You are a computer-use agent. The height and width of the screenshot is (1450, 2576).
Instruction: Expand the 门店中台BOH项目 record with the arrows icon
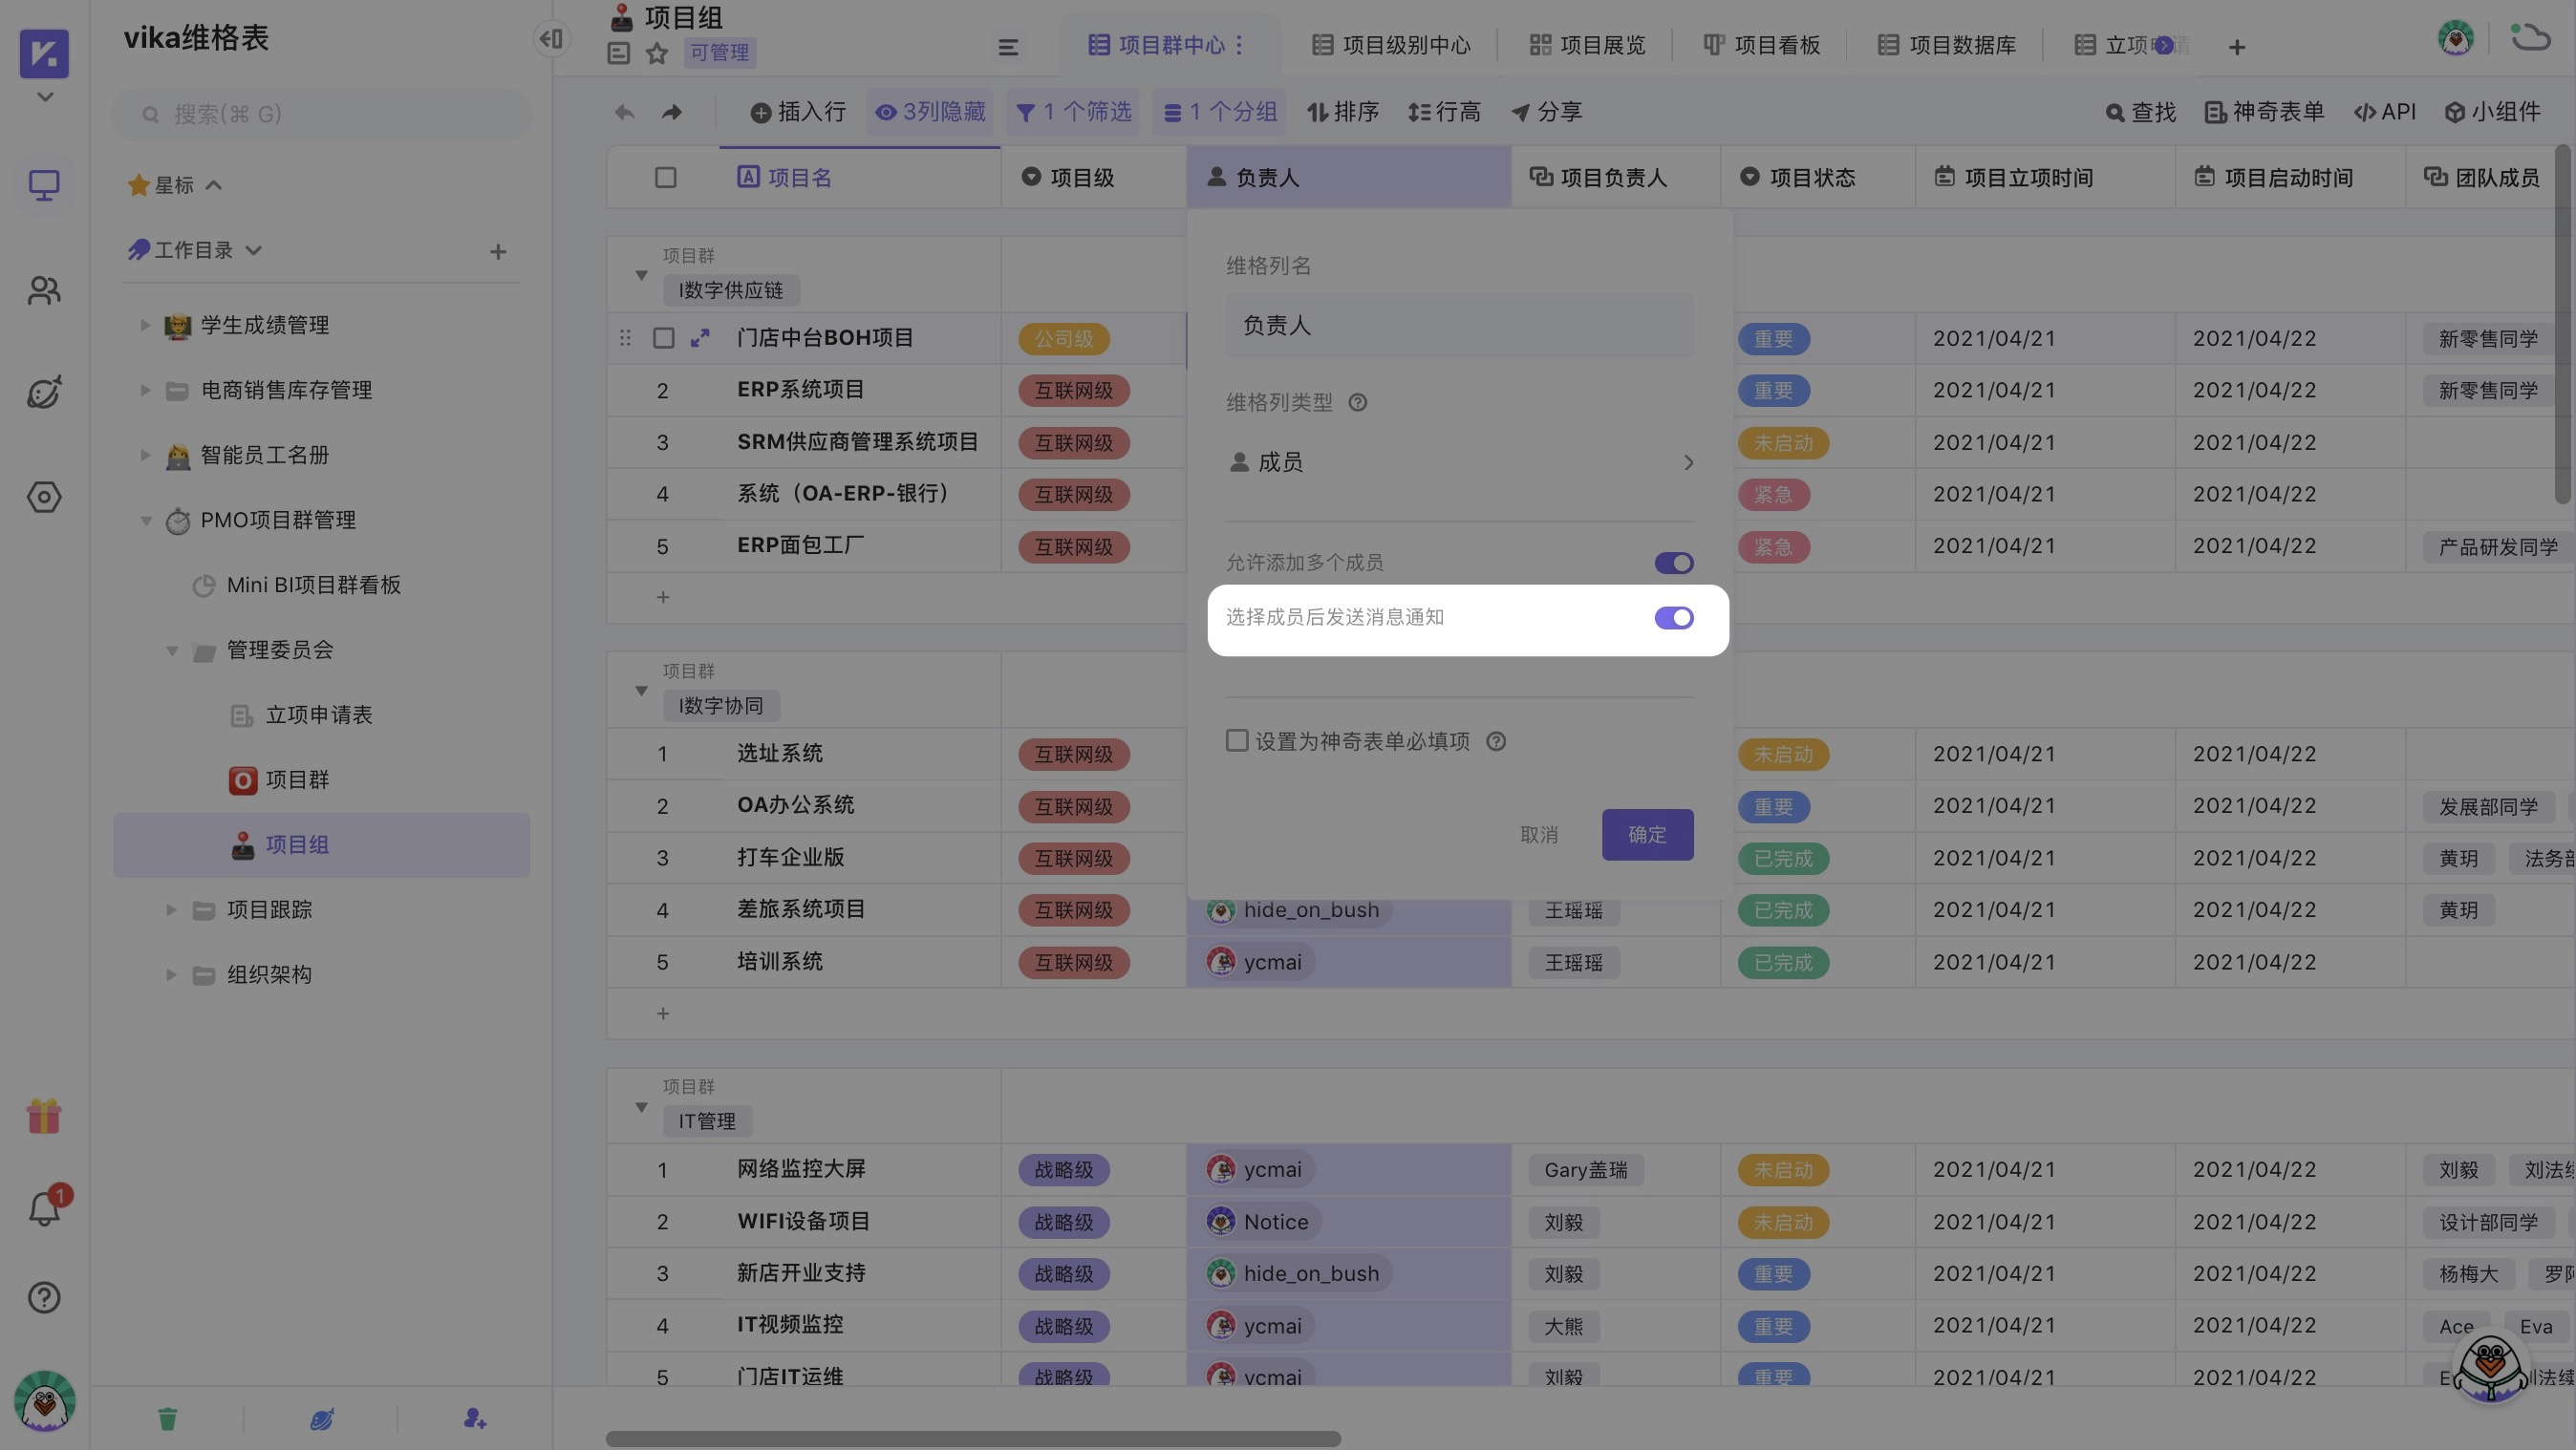tap(699, 338)
